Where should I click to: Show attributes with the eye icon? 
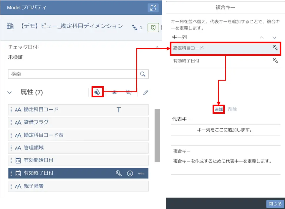pyautogui.click(x=114, y=92)
